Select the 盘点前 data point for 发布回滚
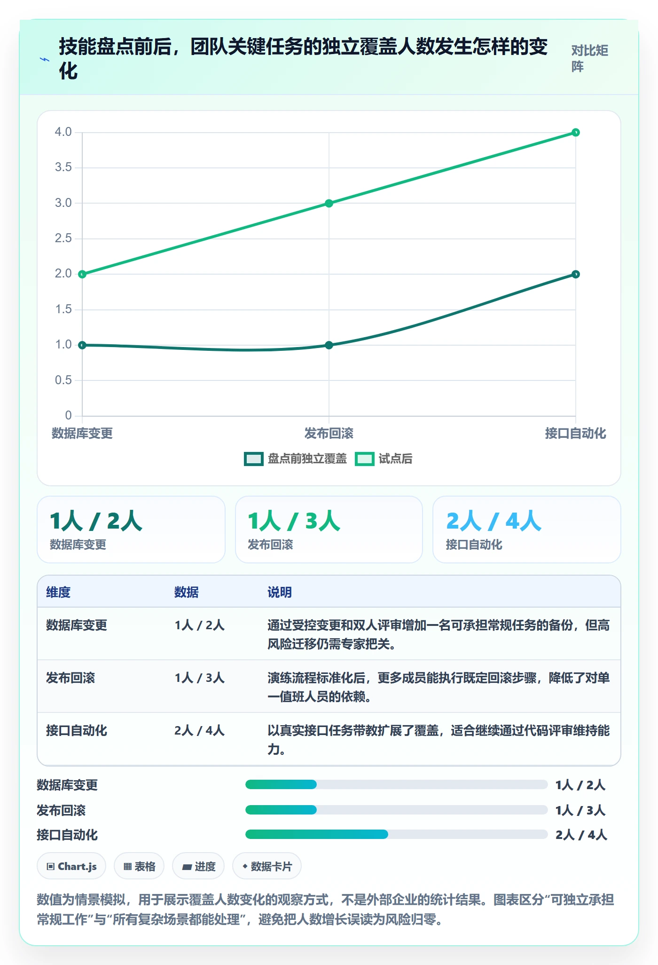658x965 pixels. coord(329,345)
